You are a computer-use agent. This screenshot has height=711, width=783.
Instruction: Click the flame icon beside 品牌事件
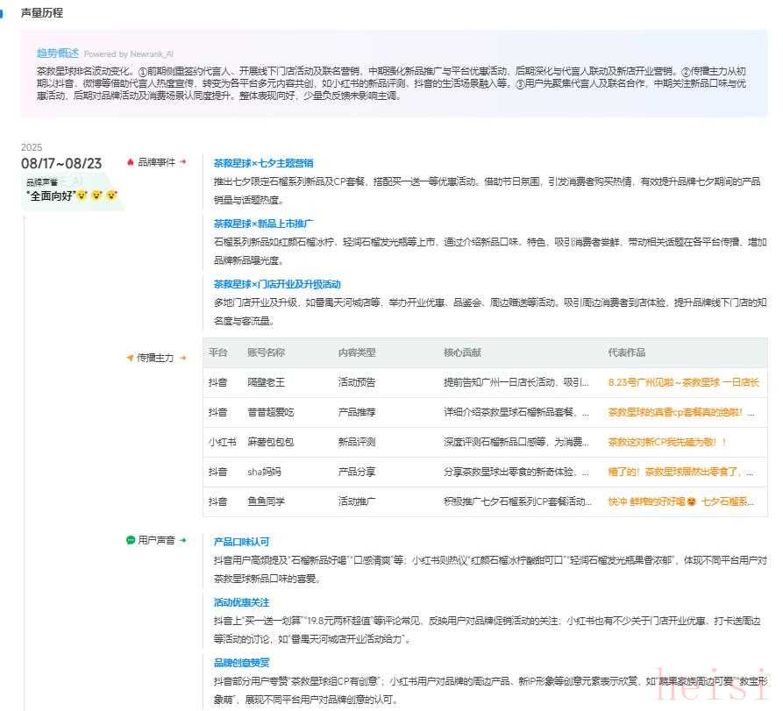pos(131,162)
